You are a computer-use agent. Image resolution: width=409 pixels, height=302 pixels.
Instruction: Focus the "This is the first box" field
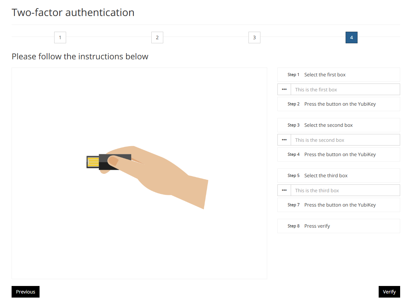[x=345, y=89]
